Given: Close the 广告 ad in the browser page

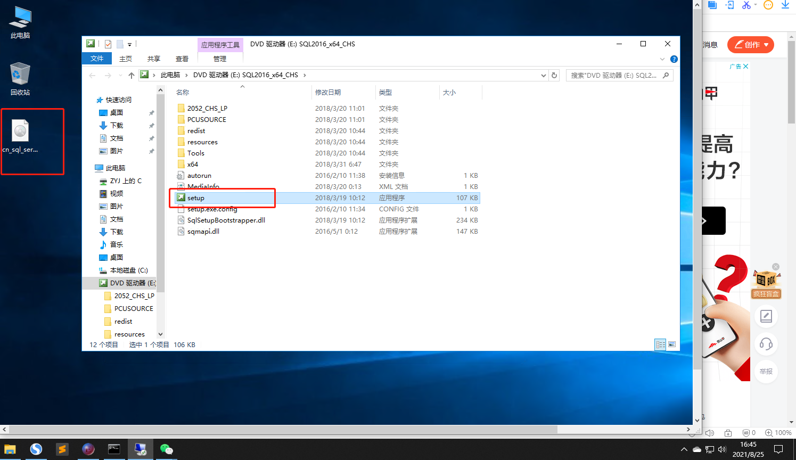Looking at the screenshot, I should click(x=746, y=67).
